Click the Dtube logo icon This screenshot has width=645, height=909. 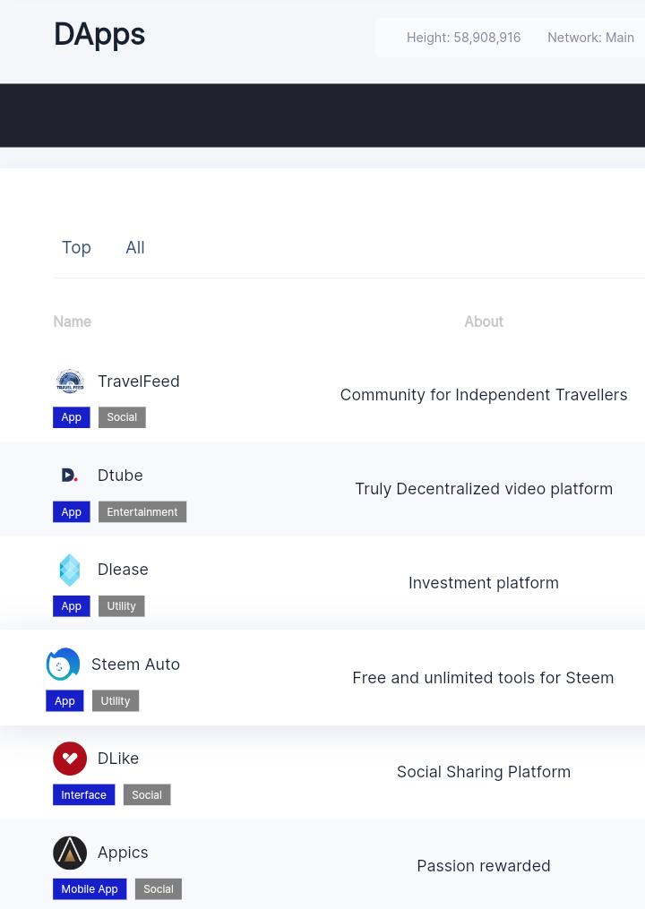click(70, 476)
